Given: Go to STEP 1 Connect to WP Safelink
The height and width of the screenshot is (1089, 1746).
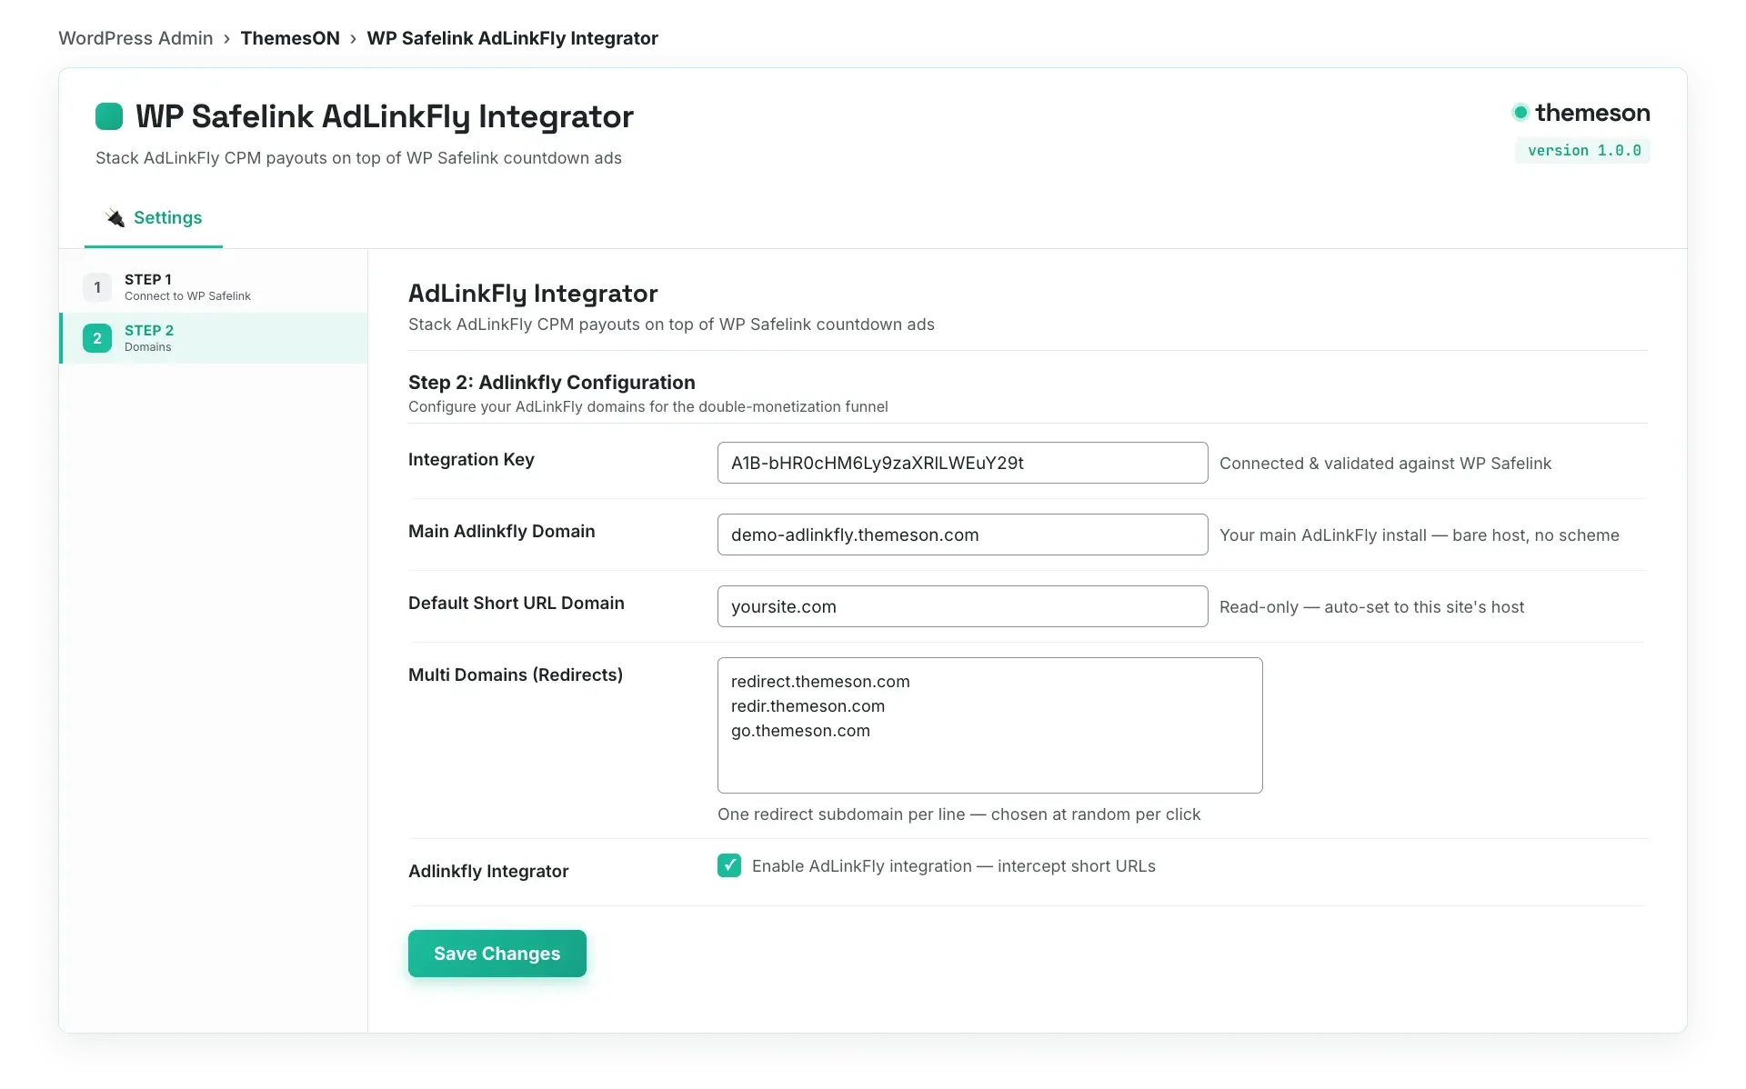Looking at the screenshot, I should (214, 287).
